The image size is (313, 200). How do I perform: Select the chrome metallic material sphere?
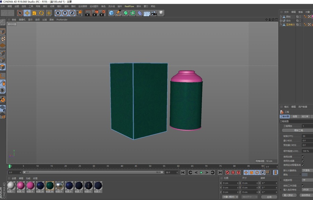coord(59,186)
